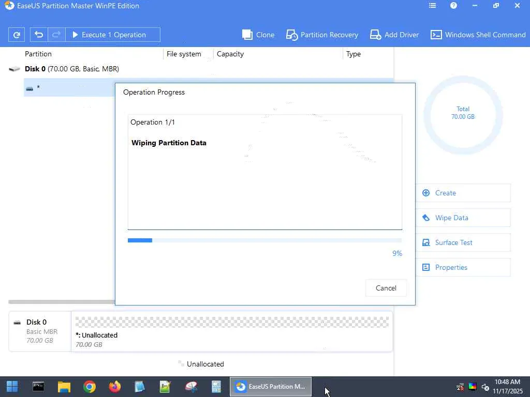Click the horizontal scrollbar below partition list
This screenshot has height=397, width=530.
click(x=62, y=302)
